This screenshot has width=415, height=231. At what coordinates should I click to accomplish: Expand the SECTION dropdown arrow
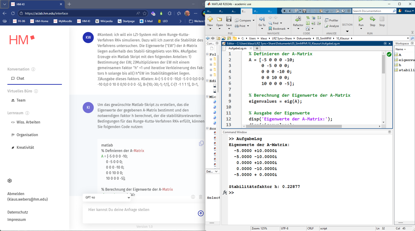[x=347, y=31]
